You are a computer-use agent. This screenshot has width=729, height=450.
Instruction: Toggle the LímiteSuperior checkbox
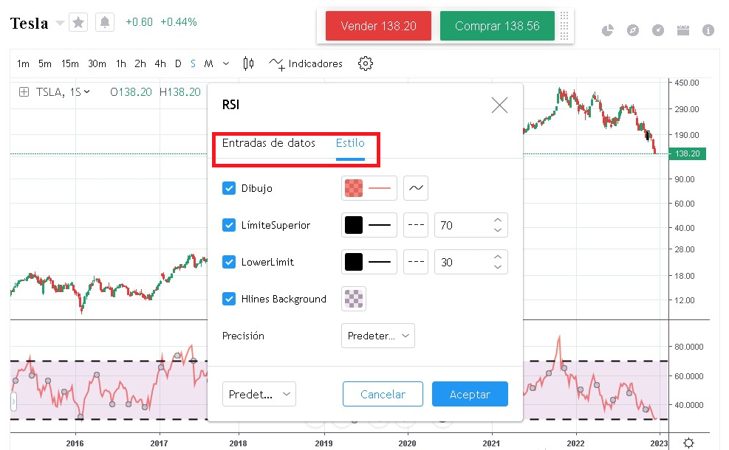229,225
